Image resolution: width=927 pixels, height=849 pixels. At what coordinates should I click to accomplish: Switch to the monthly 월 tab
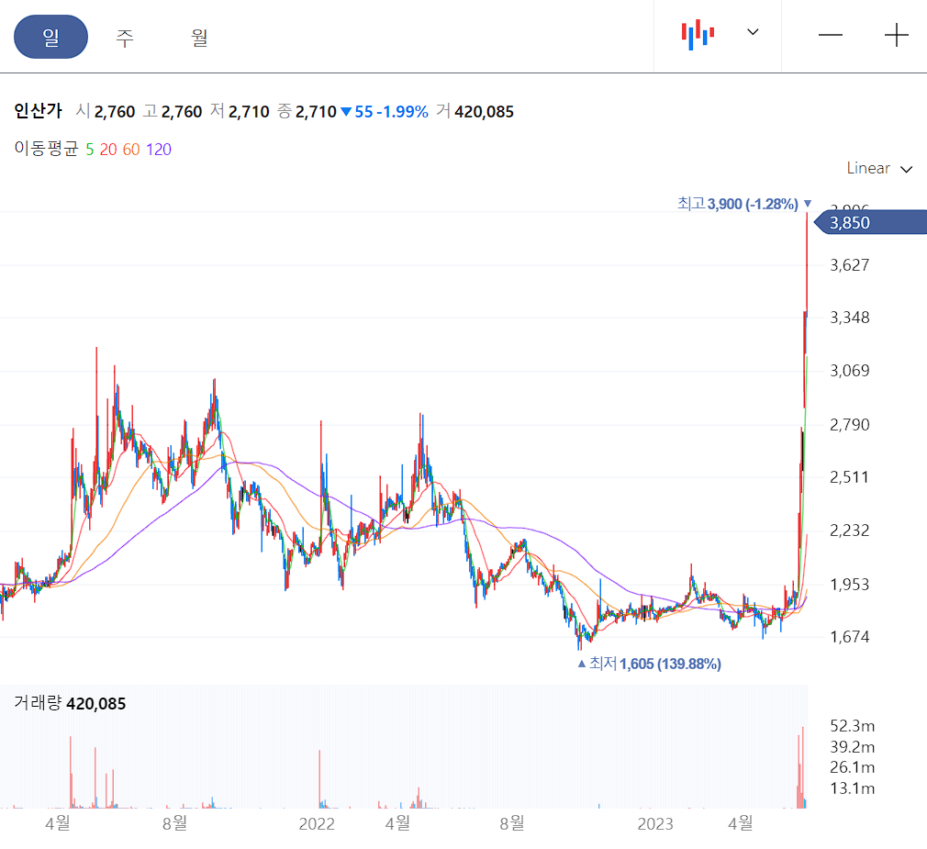[199, 38]
